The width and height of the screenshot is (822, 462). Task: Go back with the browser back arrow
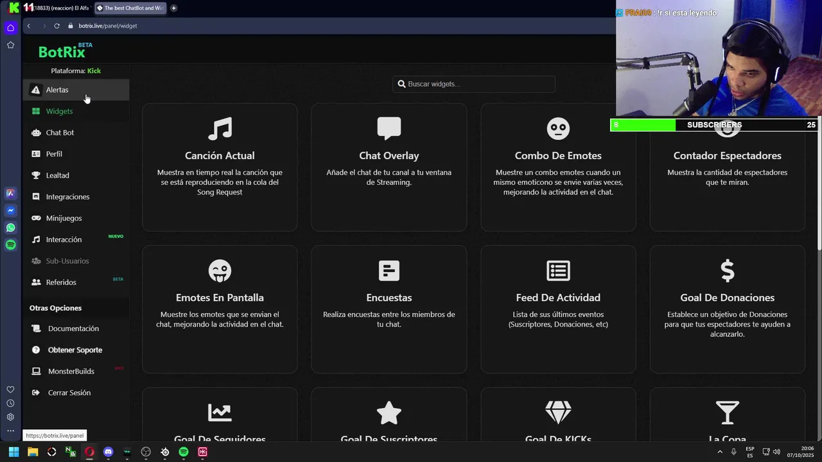(28, 26)
